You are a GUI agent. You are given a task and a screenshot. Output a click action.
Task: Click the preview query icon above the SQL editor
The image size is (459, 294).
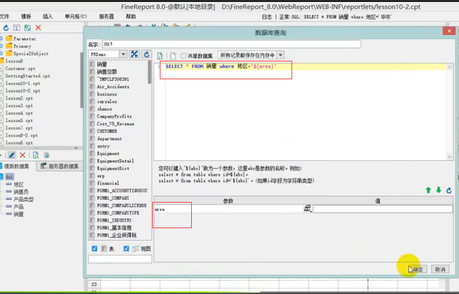[x=160, y=56]
